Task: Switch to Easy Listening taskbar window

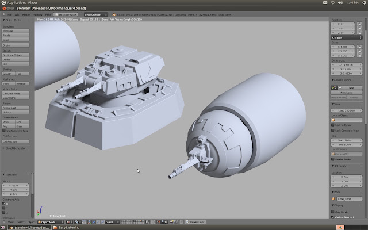Action: click(x=66, y=228)
